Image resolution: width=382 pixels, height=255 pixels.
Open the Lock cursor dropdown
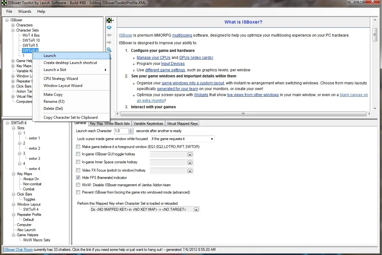point(212,139)
